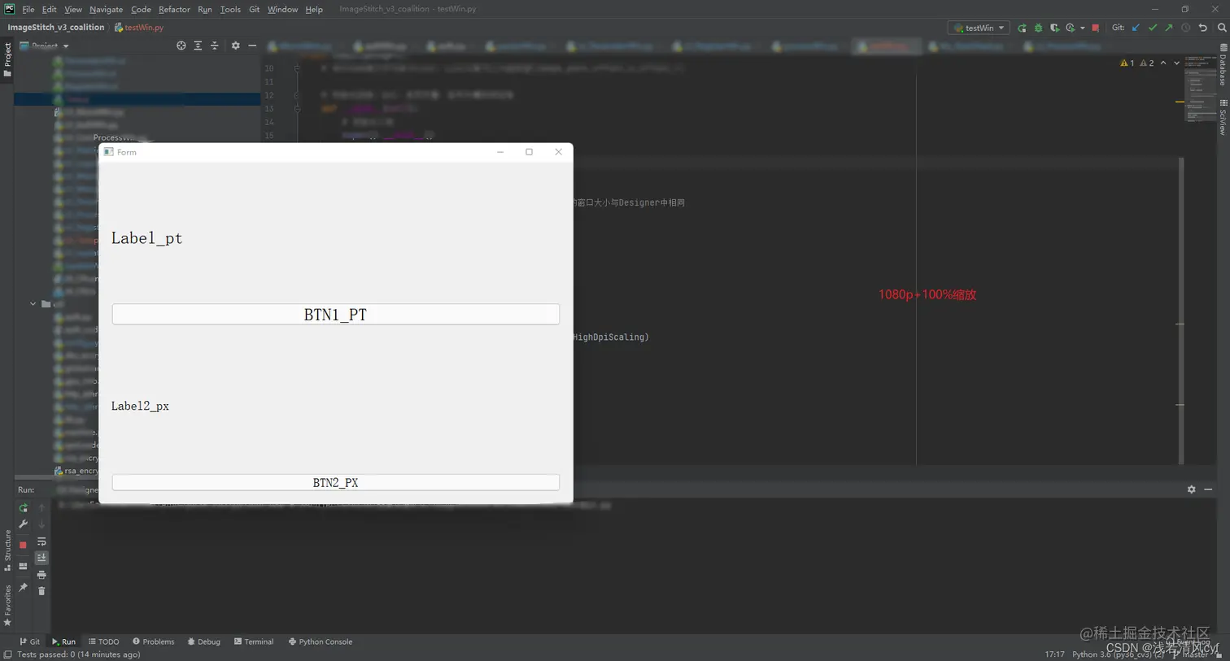Open the Refactor menu

point(174,9)
